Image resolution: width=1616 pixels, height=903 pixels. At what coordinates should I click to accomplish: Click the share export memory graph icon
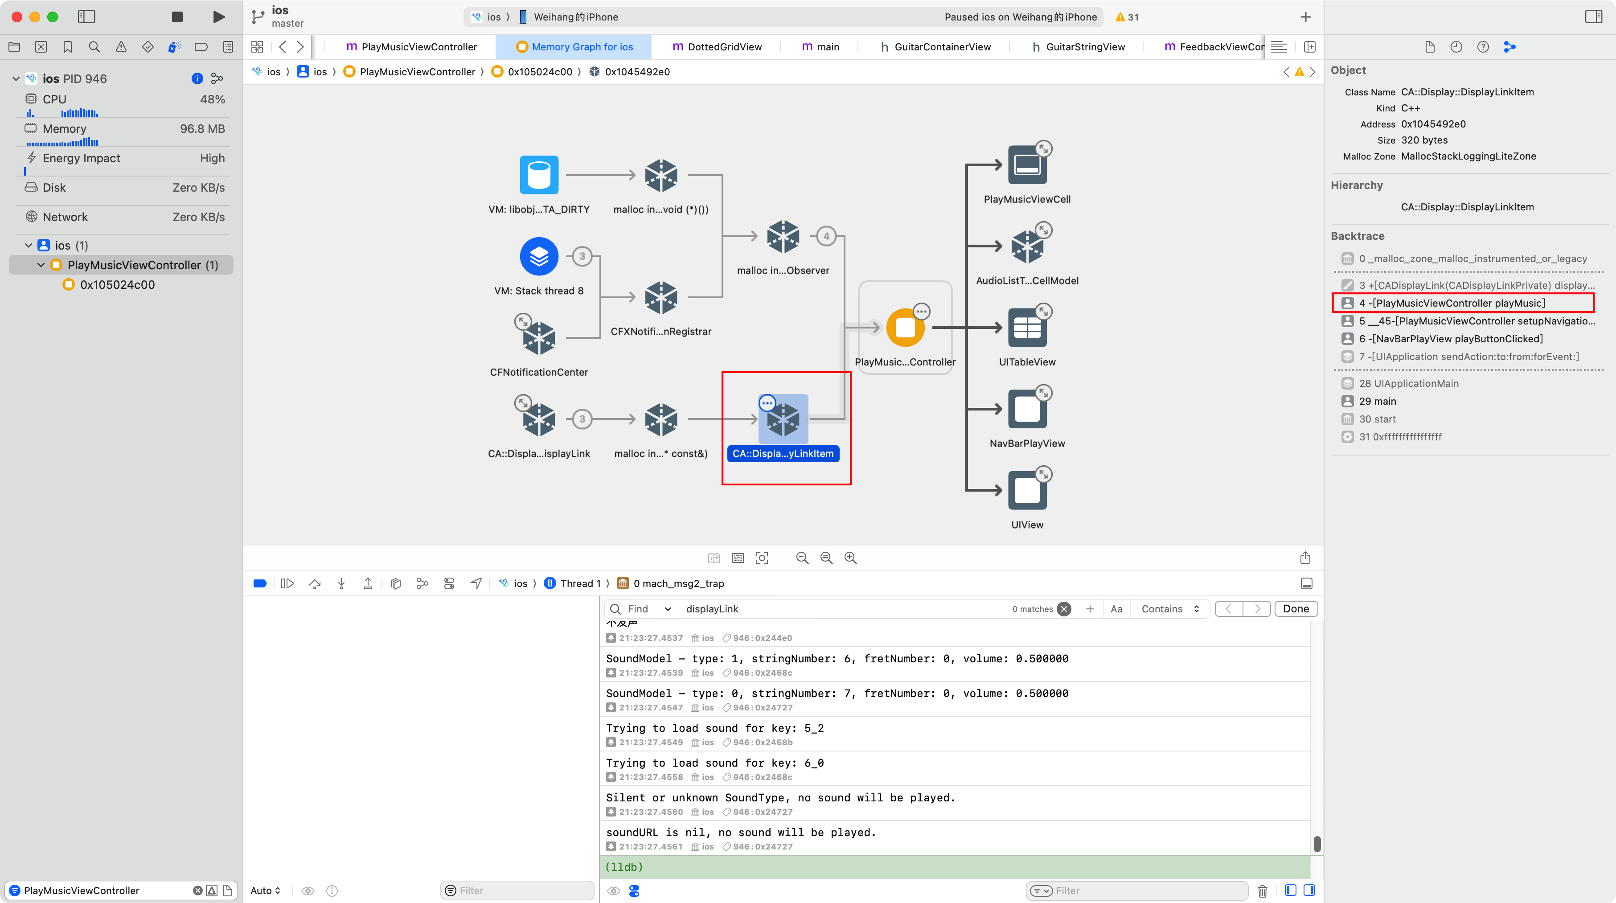(1305, 558)
